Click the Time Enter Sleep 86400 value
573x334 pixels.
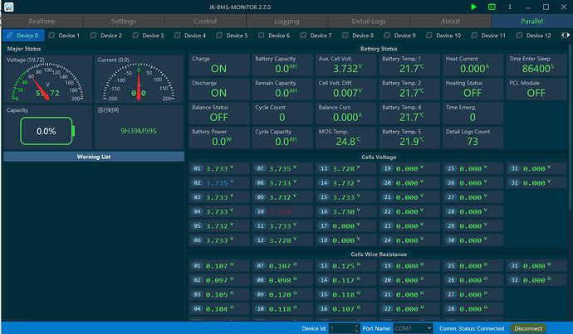coord(538,69)
